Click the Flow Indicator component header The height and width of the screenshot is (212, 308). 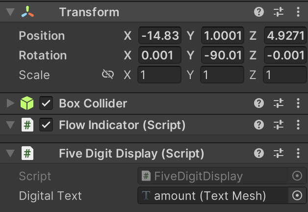pos(122,125)
